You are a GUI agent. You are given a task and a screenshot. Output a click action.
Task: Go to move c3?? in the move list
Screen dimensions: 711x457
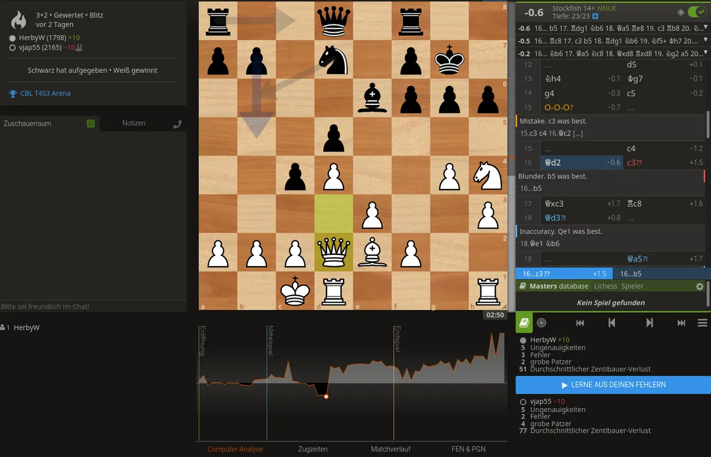tap(665, 163)
